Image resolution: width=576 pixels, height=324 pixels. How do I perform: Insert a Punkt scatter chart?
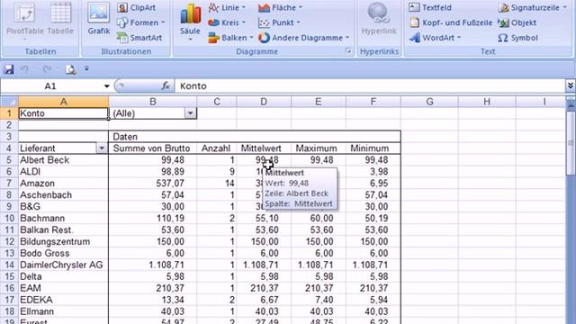click(x=279, y=22)
